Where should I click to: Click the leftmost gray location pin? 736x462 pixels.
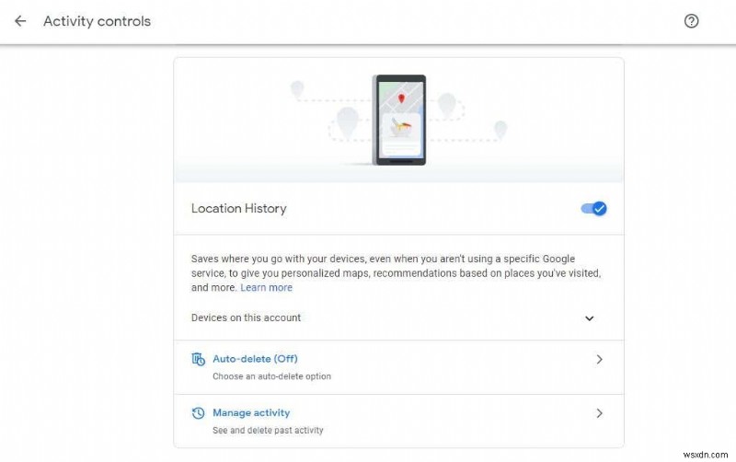click(297, 89)
